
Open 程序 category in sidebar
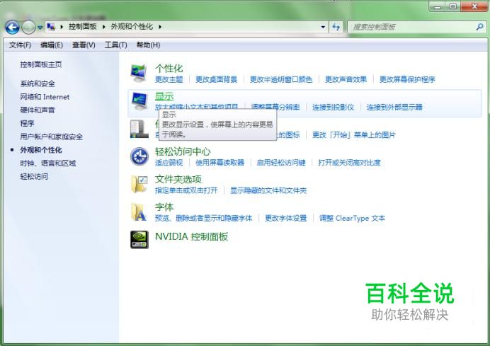coord(27,123)
